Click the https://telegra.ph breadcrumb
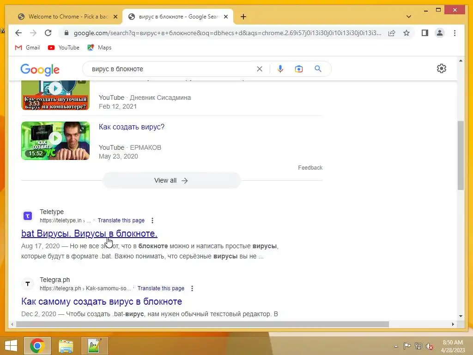Viewport: 473px width, 355px height. pos(61,288)
